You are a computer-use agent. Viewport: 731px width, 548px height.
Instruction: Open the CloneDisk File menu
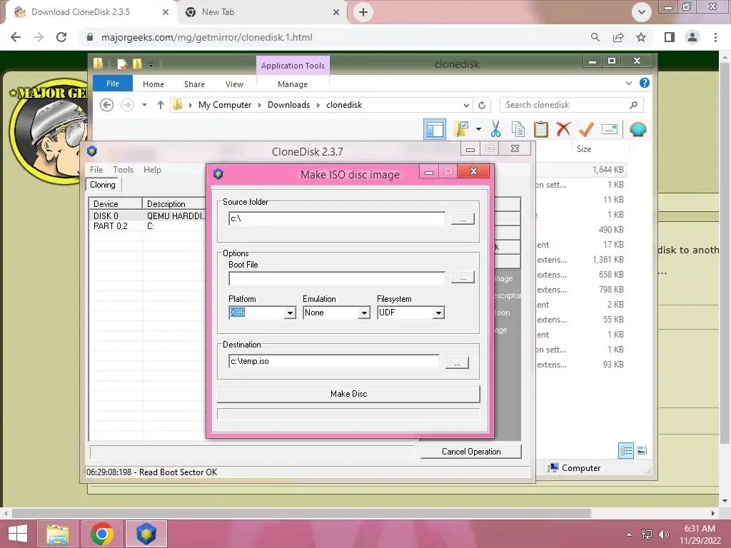tap(96, 170)
